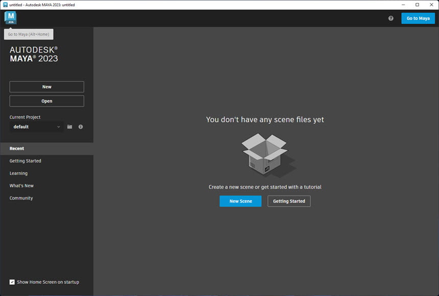Open the help question mark icon

(x=391, y=18)
